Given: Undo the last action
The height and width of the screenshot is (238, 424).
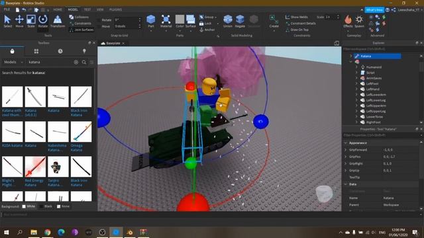Looking at the screenshot, I should [x=24, y=10].
